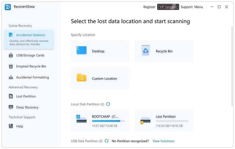The height and width of the screenshot is (149, 235).
Task: Refresh the USB Disk Partition list
Action: click(x=107, y=141)
